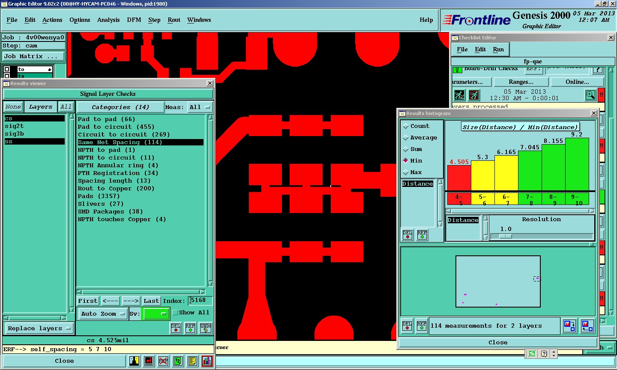
Task: Open the Actions menu
Action: 52,20
